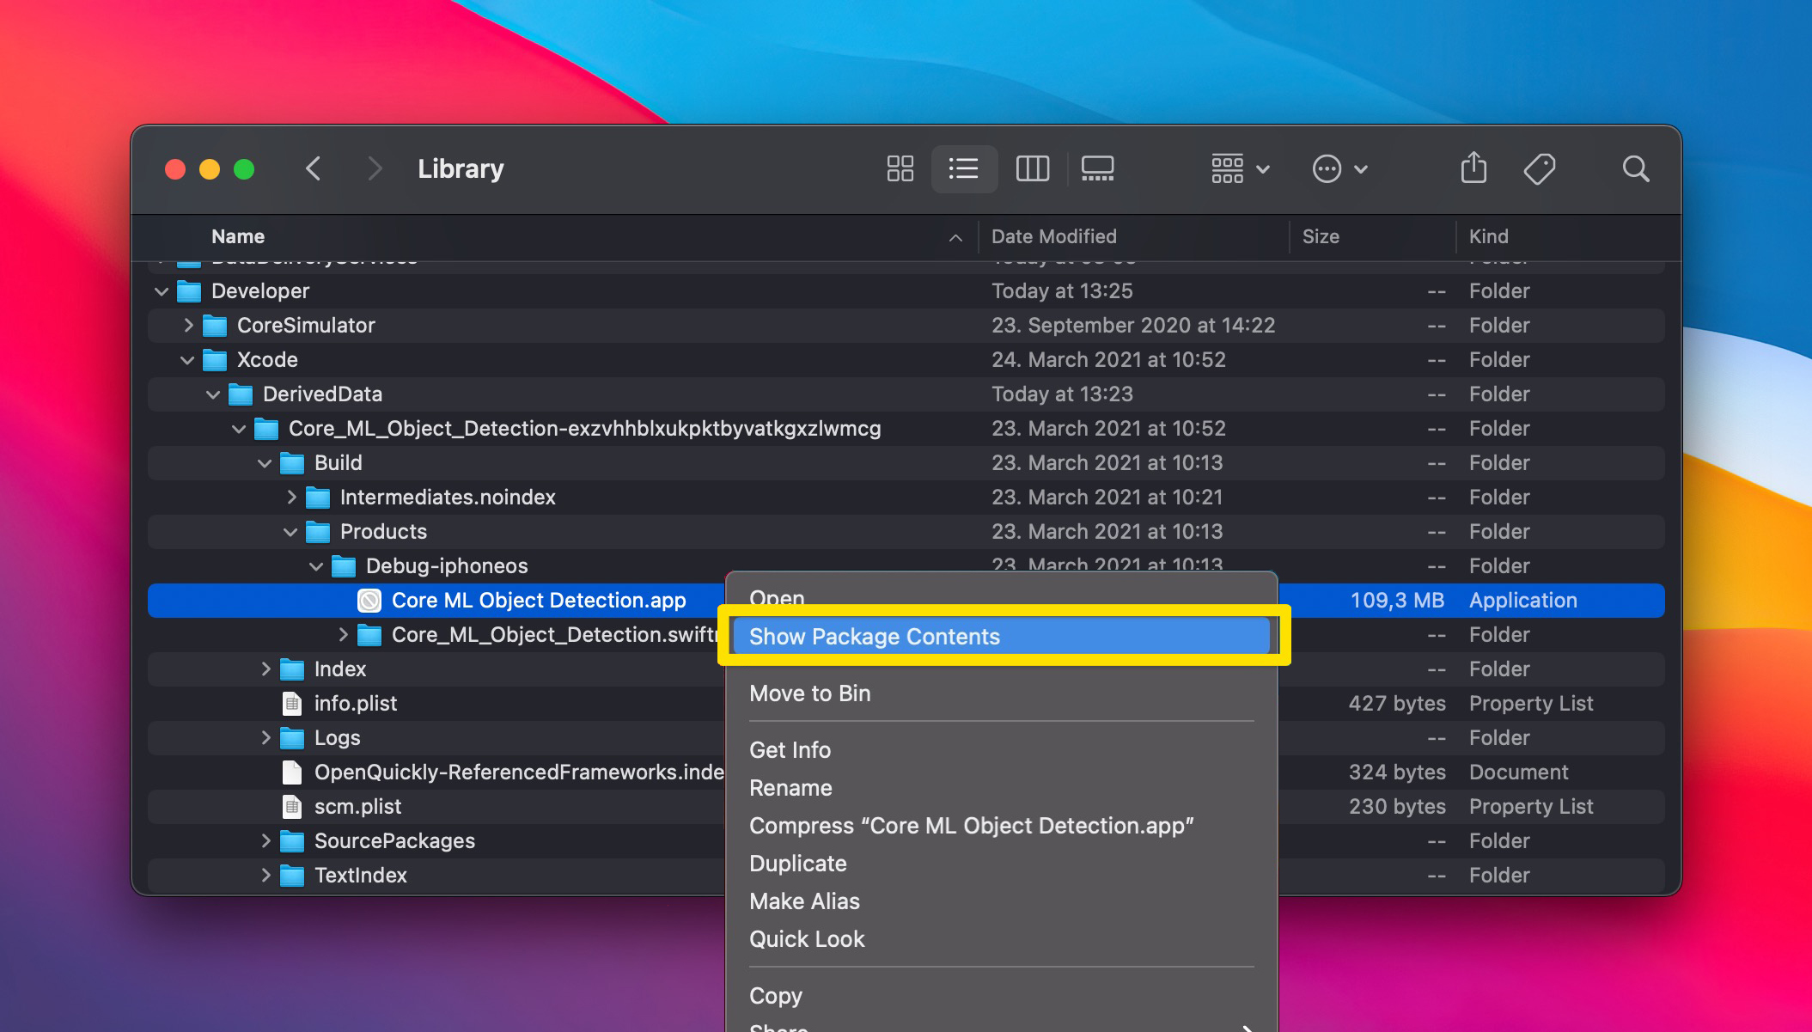Screen dimensions: 1812x1032
Task: Click the more options ellipsis icon
Action: click(1327, 168)
